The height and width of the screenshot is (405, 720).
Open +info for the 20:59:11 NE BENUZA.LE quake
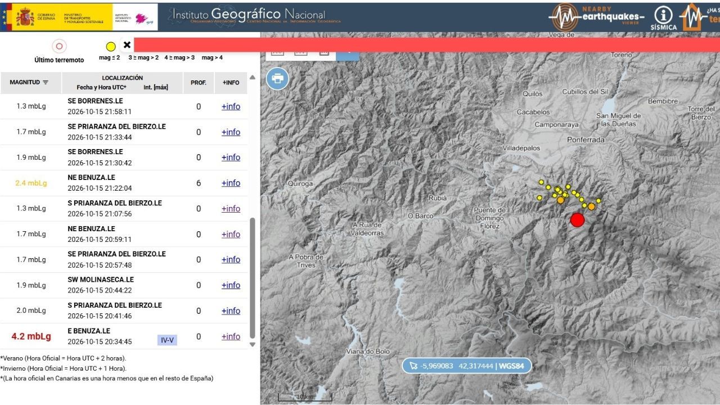click(231, 234)
